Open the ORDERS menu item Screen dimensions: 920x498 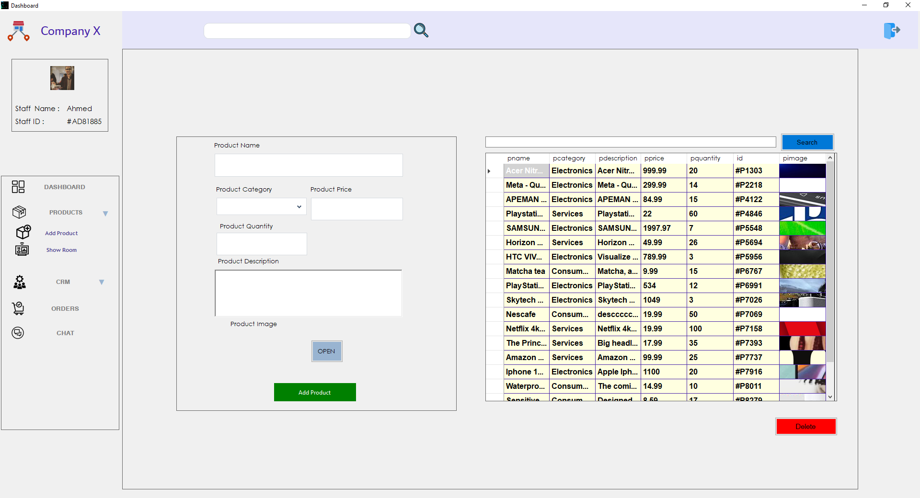(x=65, y=309)
